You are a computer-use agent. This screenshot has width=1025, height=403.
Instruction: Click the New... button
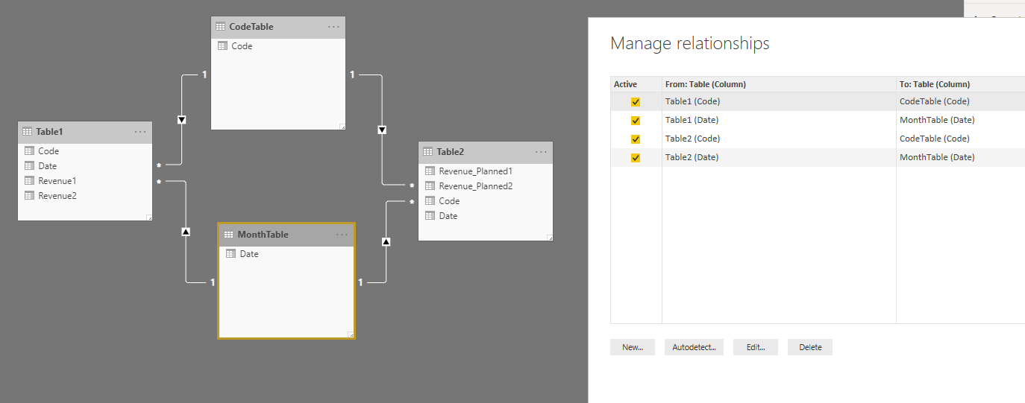point(633,347)
